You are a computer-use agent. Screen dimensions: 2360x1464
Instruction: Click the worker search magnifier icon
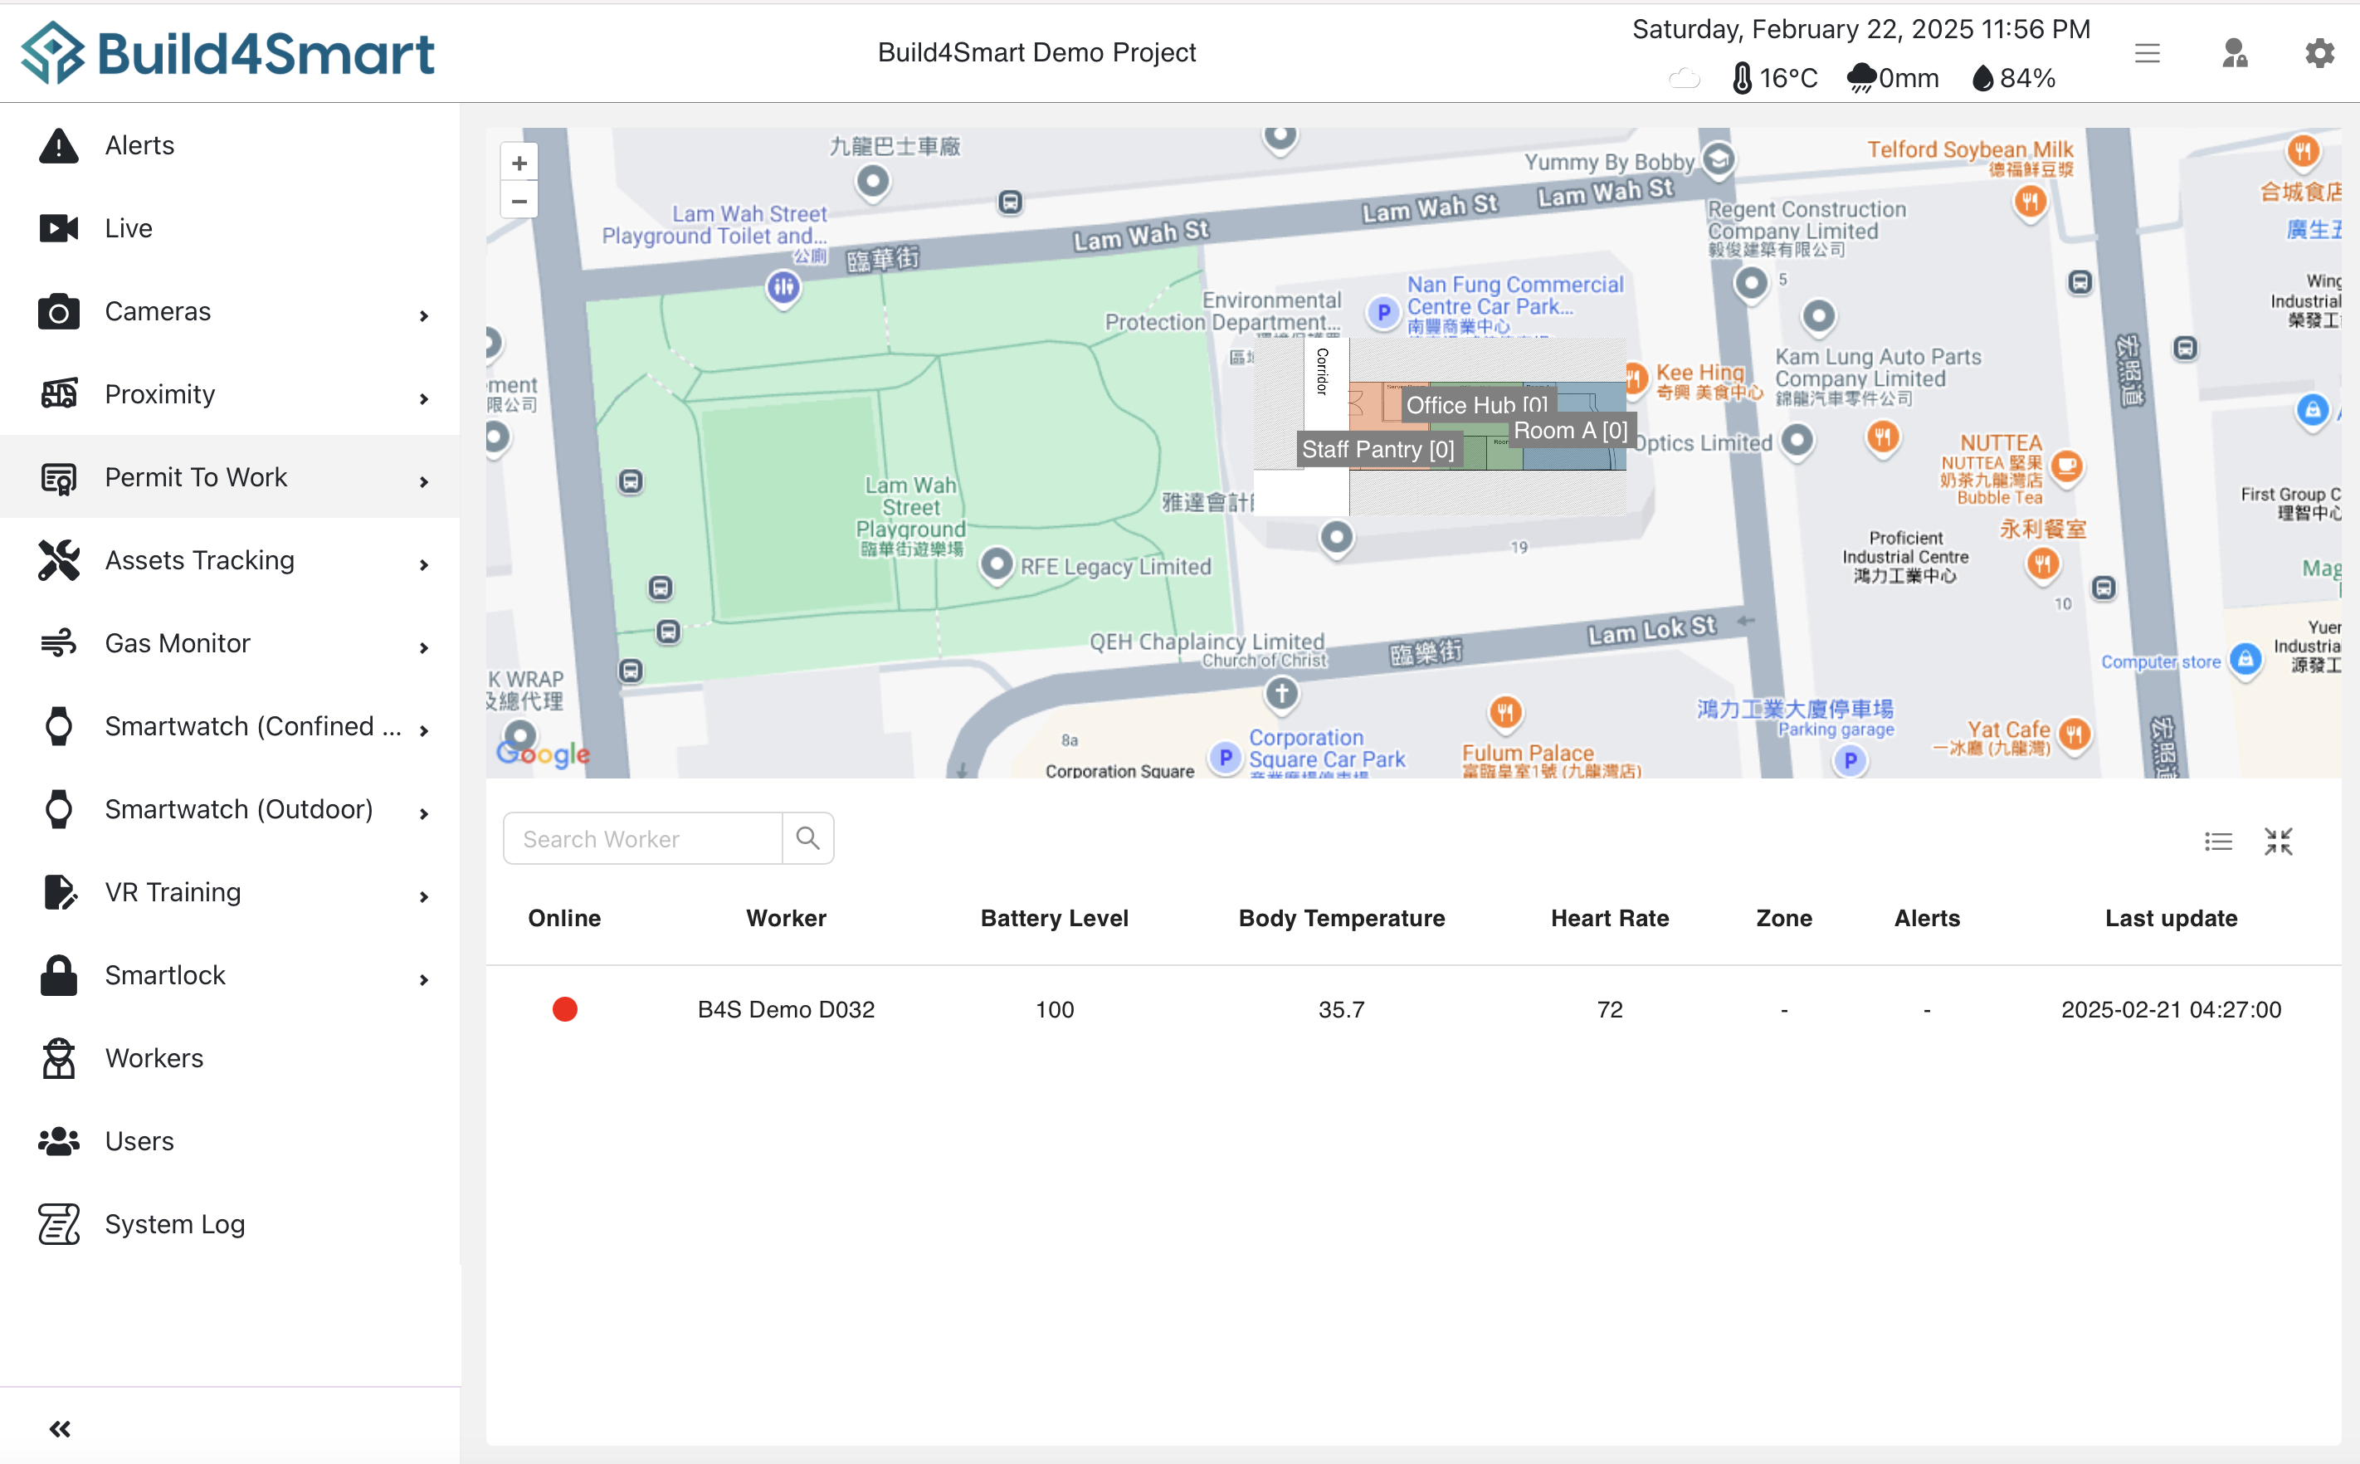tap(807, 837)
